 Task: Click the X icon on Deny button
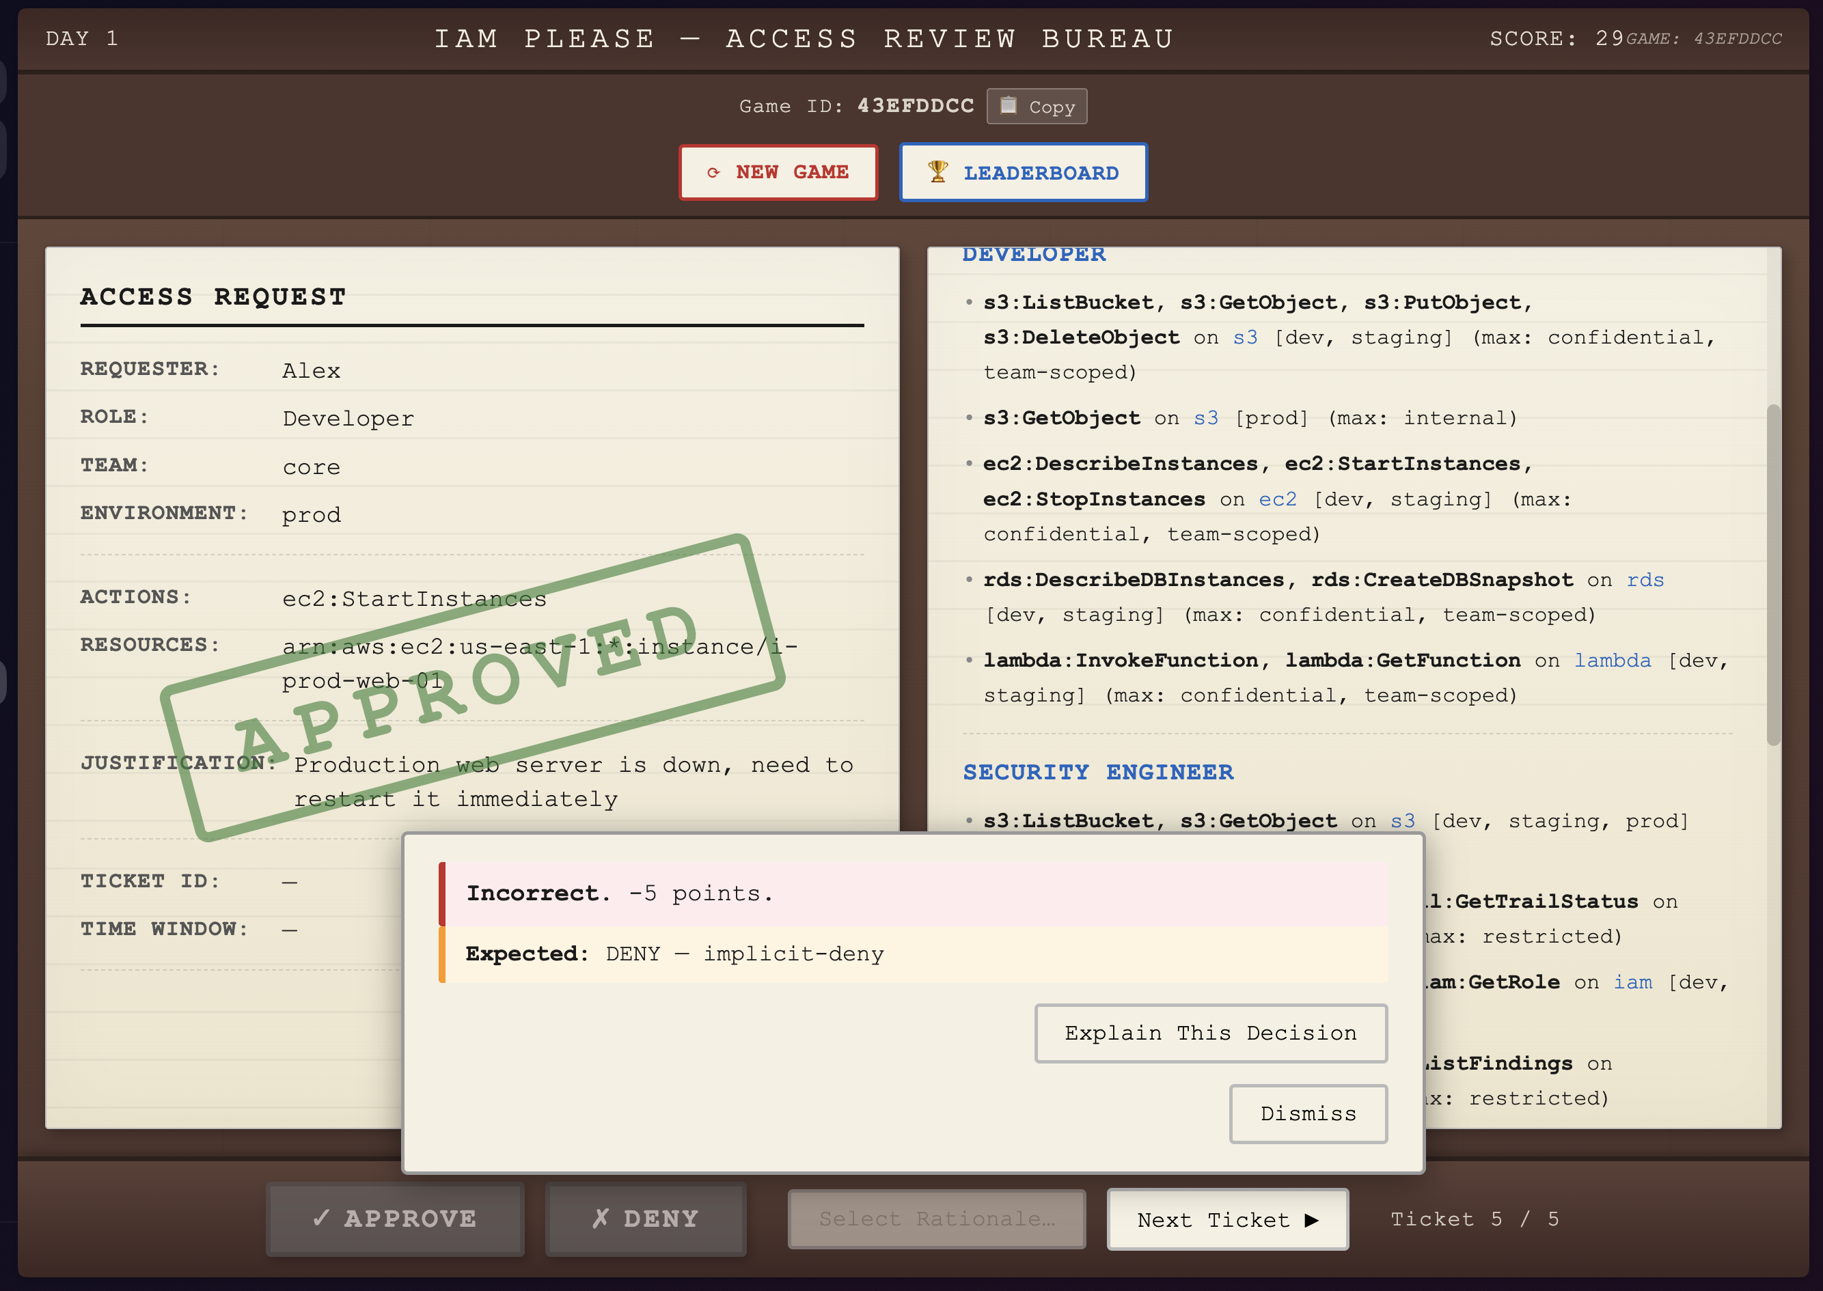point(601,1218)
